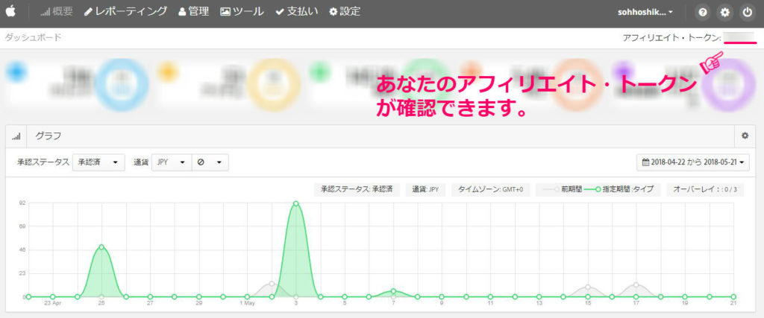The image size is (764, 318).
Task: Click the power logout icon
Action: [x=748, y=13]
